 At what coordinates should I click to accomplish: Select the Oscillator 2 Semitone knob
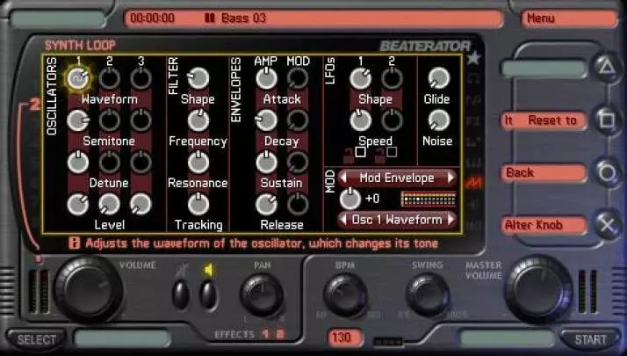pos(109,120)
